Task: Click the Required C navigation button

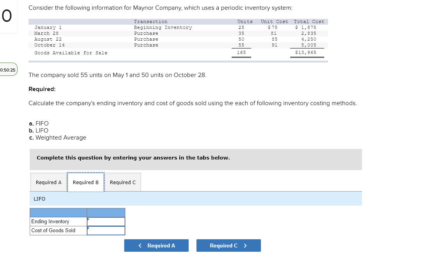Action: click(228, 245)
